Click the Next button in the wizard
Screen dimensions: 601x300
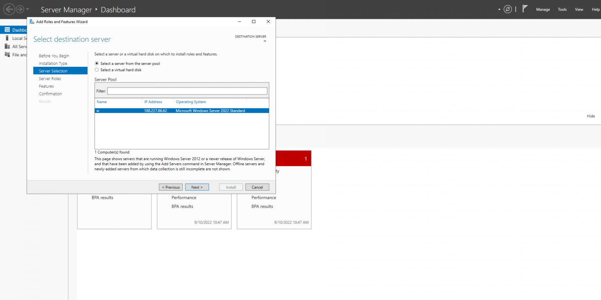pos(197,187)
